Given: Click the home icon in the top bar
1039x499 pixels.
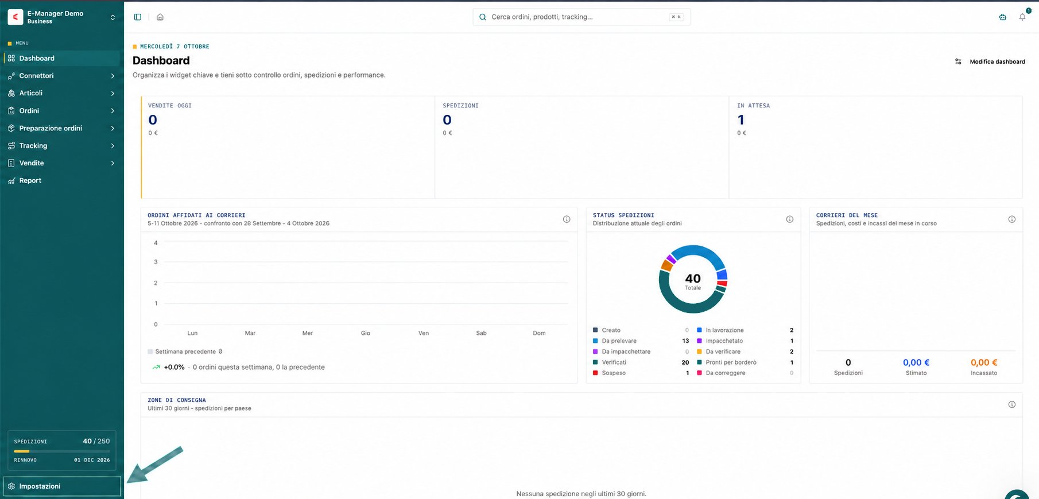Looking at the screenshot, I should [160, 17].
